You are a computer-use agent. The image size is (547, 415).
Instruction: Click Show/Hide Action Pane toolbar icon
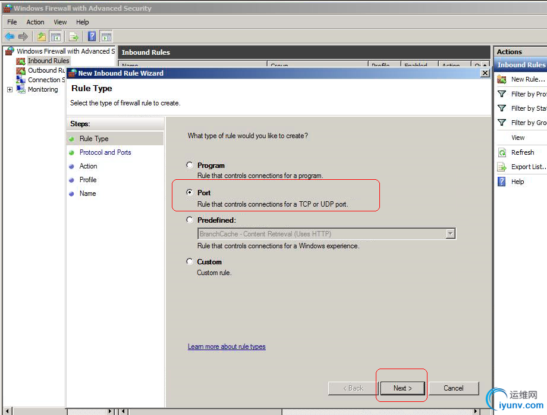(106, 36)
